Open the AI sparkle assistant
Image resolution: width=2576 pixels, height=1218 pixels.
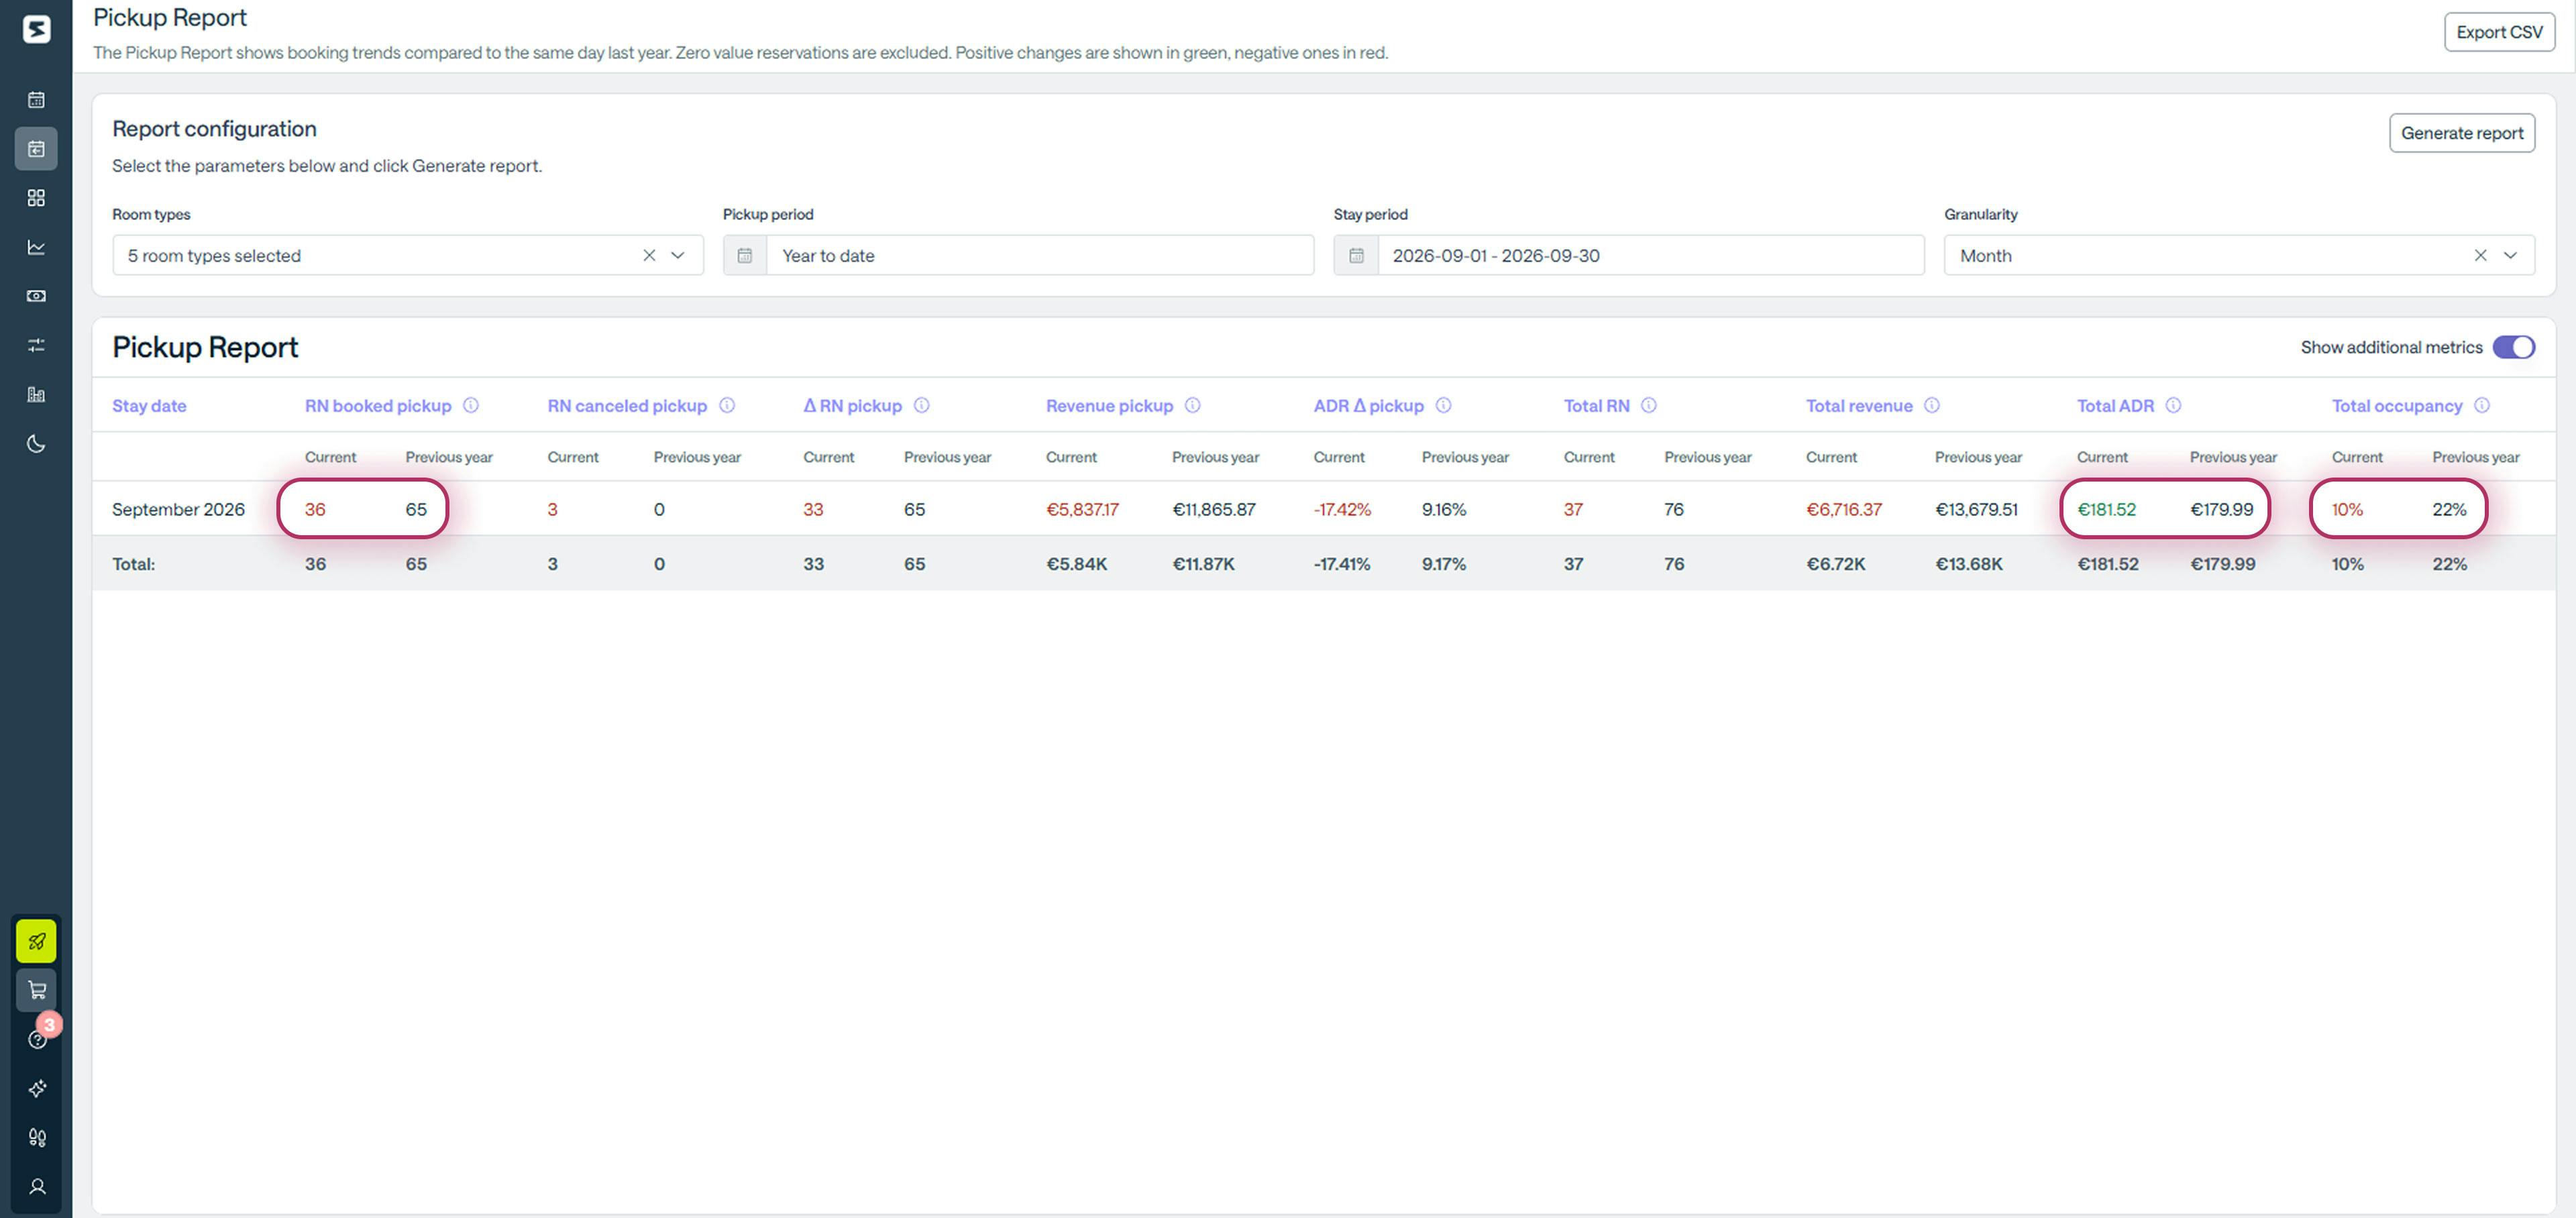click(37, 1089)
